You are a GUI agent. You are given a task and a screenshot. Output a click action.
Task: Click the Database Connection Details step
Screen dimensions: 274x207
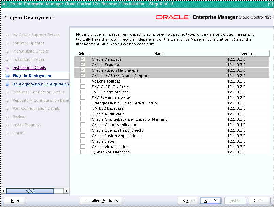pos(39,92)
